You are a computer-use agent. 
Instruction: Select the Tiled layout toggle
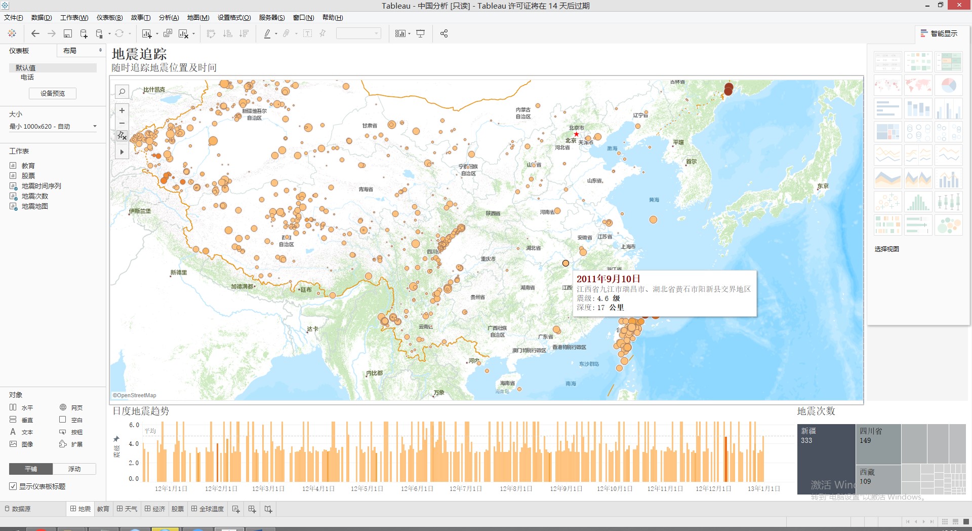pyautogui.click(x=31, y=469)
